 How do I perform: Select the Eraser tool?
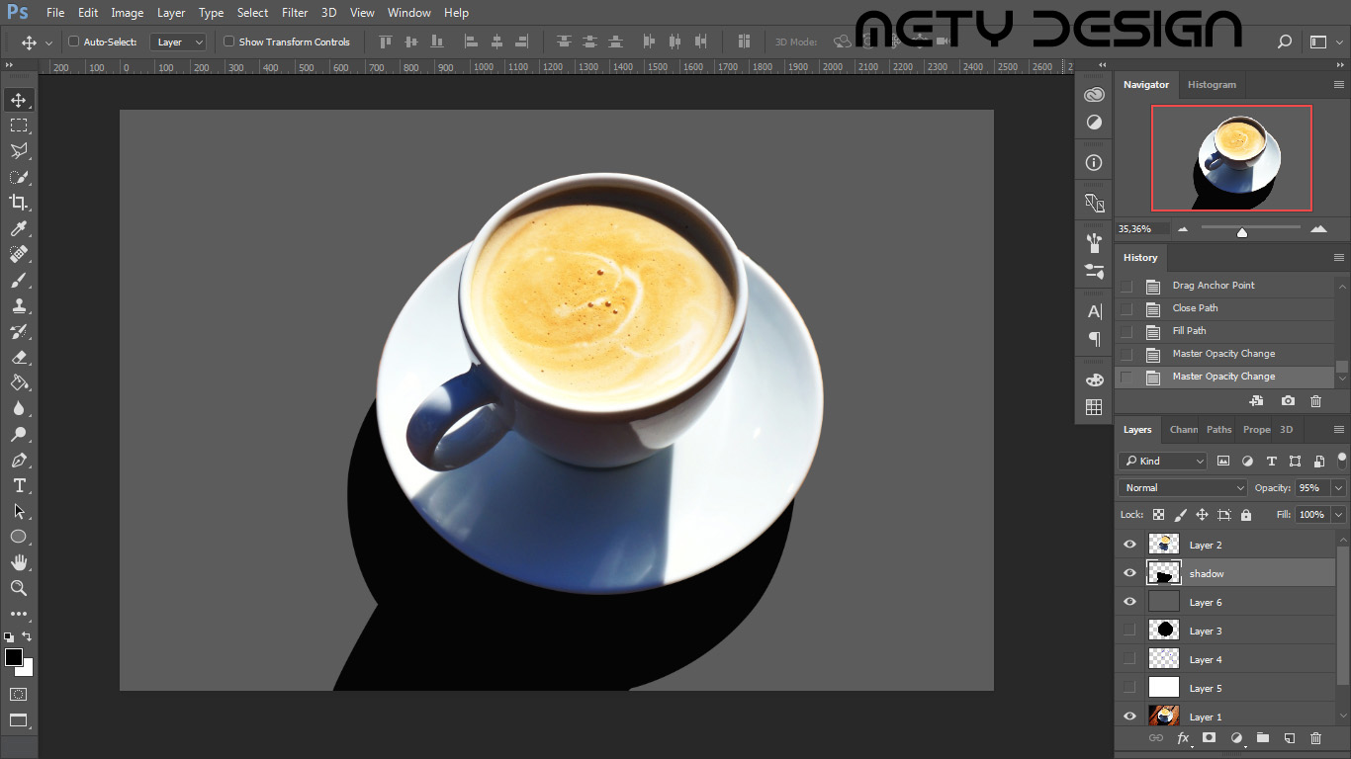pos(19,357)
